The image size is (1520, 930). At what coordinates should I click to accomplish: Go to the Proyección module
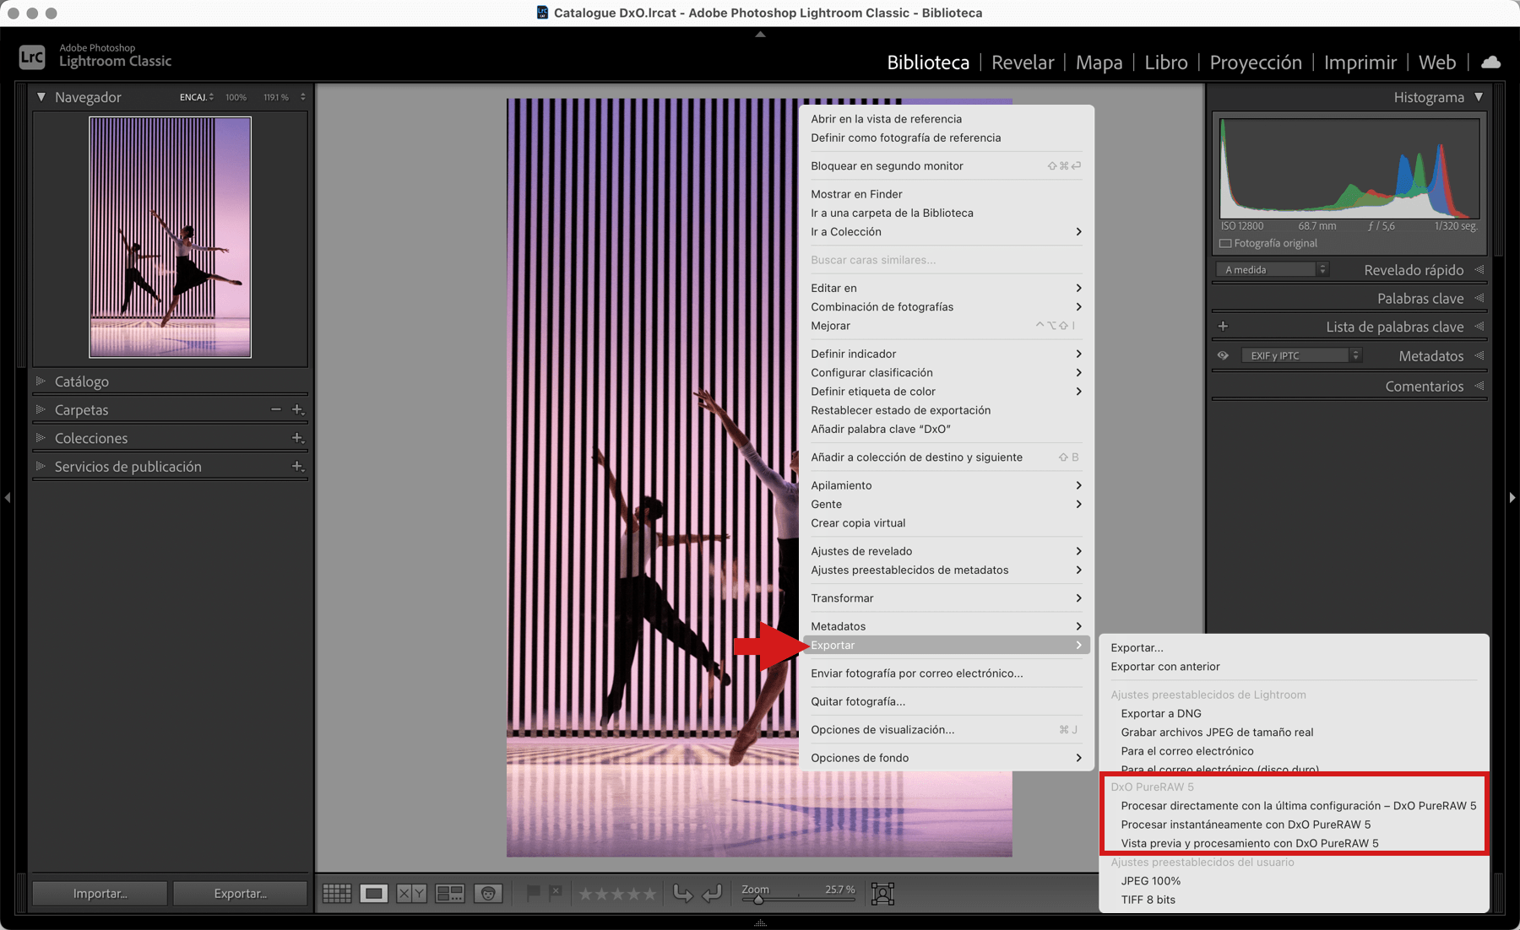pyautogui.click(x=1256, y=62)
